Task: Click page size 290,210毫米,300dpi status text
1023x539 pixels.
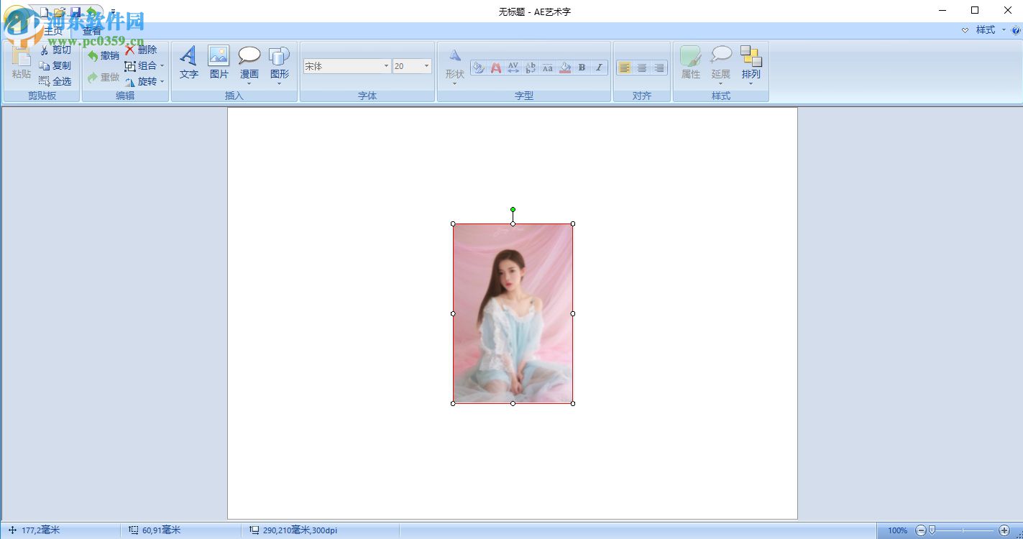Action: tap(300, 530)
